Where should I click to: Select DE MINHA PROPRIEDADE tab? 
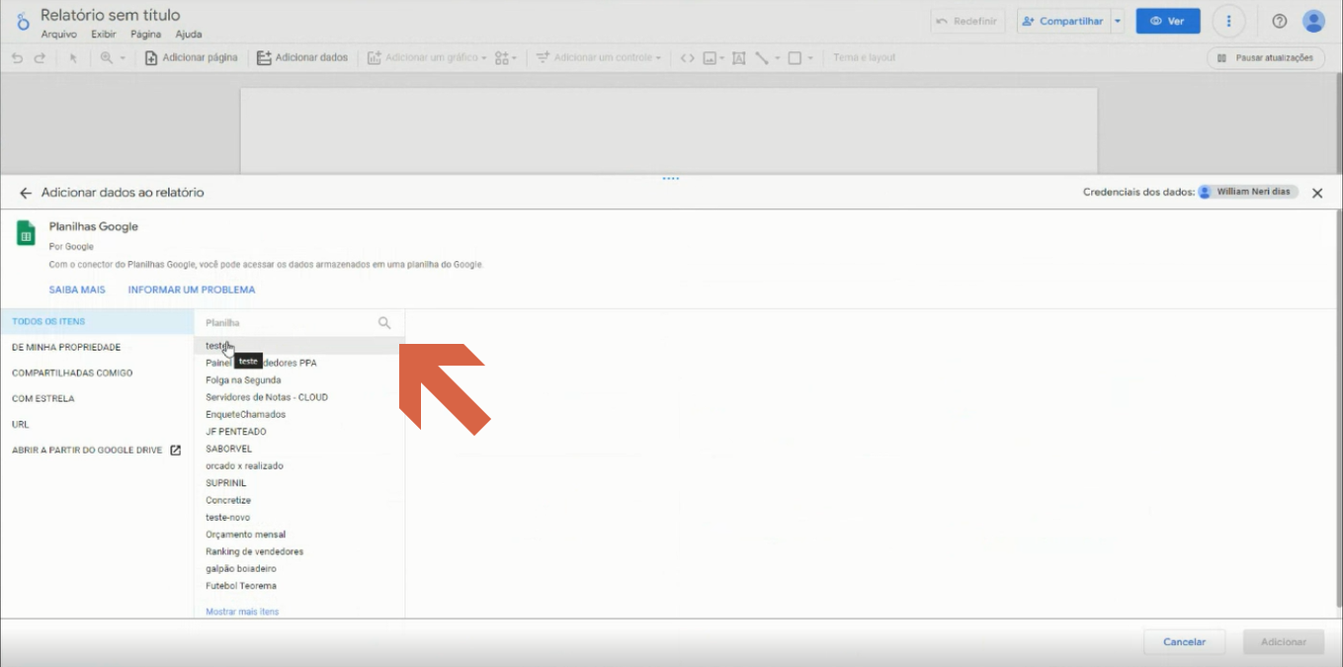[x=97, y=347]
